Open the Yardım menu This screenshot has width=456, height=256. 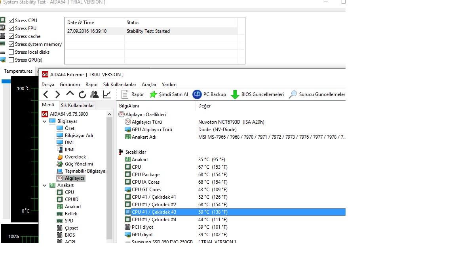pos(169,85)
